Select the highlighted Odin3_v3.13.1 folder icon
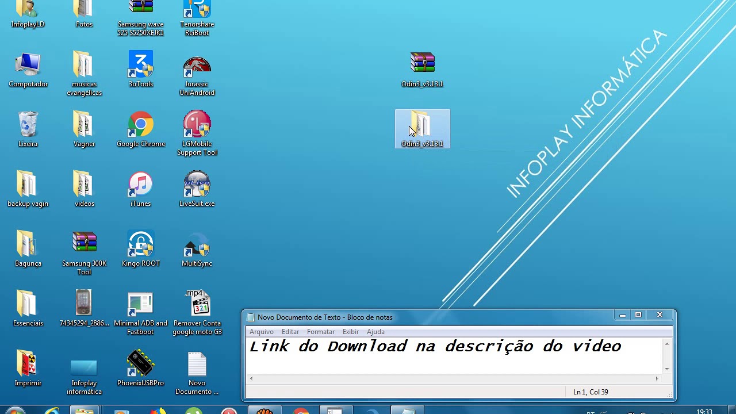This screenshot has height=414, width=736. 422,129
